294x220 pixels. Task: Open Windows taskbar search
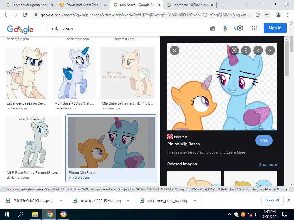point(21,214)
